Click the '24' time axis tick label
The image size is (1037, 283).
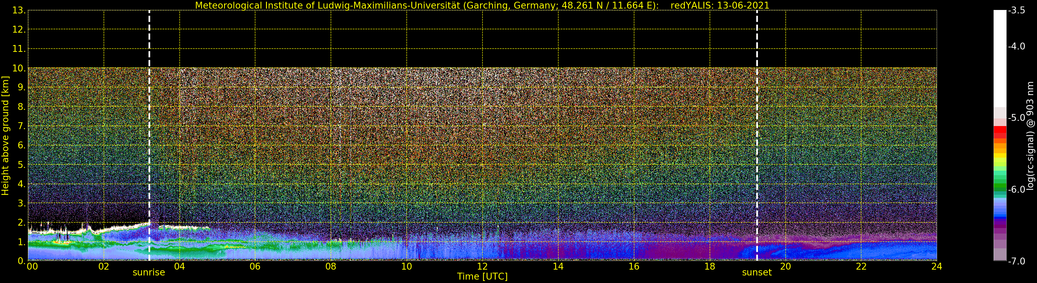click(x=937, y=267)
